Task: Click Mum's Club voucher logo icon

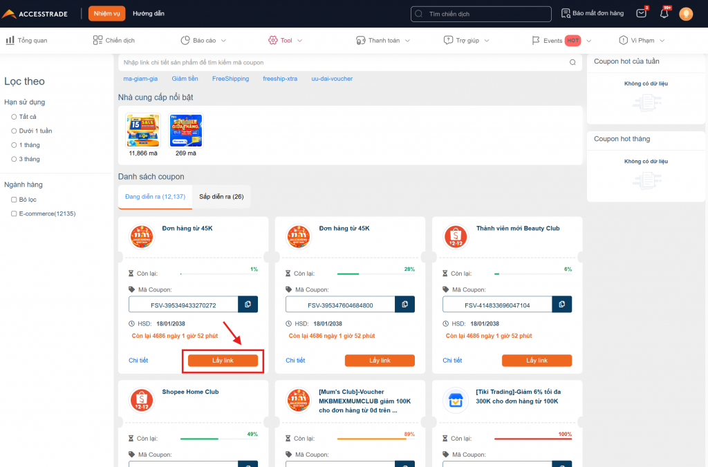Action: 299,400
